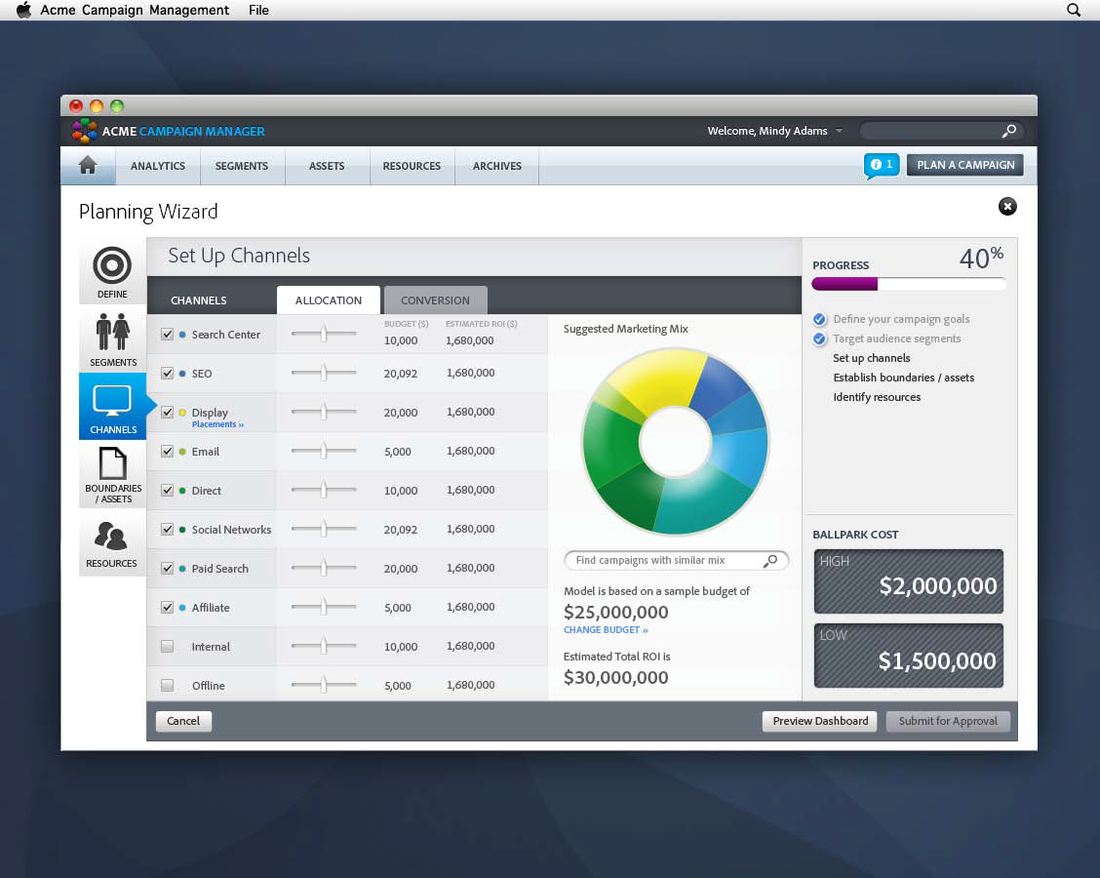Click the progress bar
Image resolution: width=1100 pixels, height=878 pixels.
[x=909, y=284]
